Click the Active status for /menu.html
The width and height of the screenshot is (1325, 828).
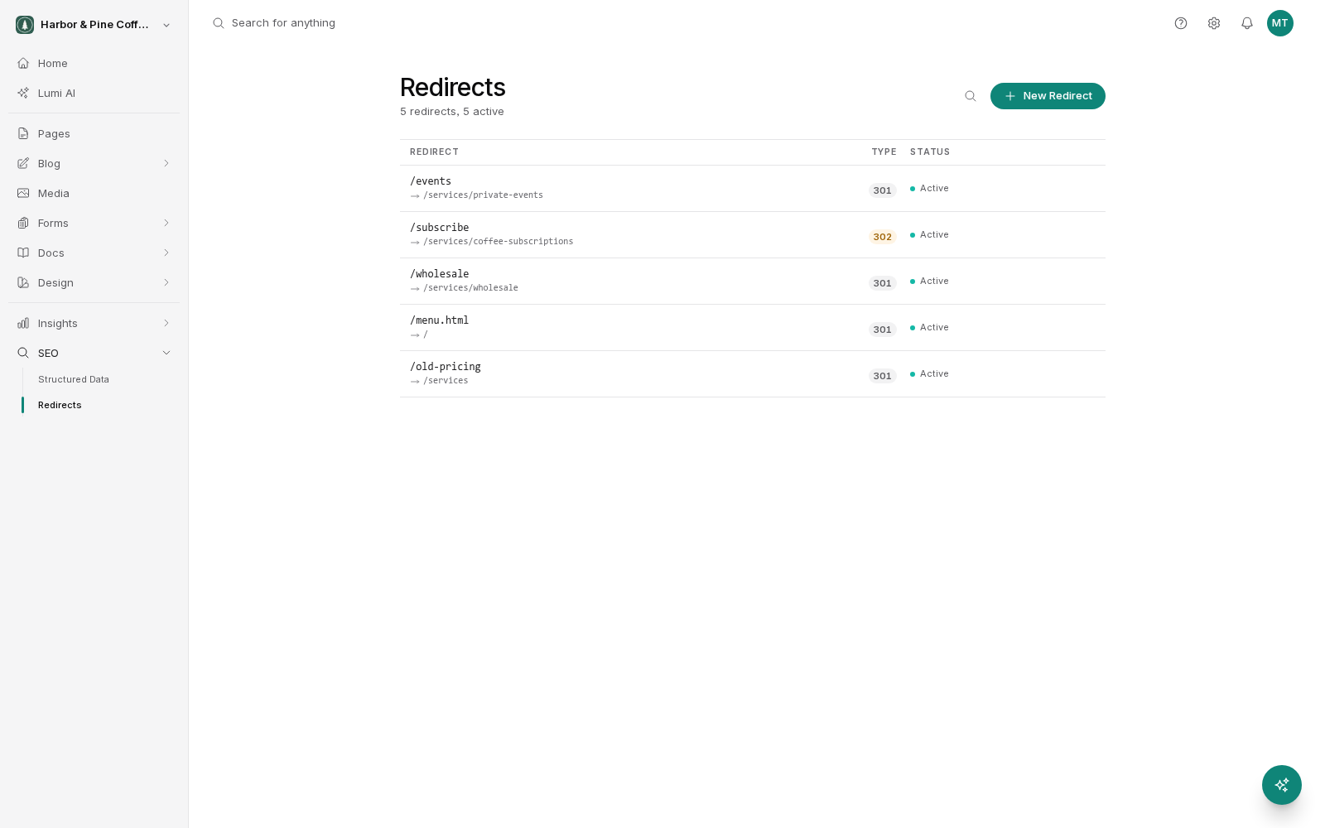(929, 328)
